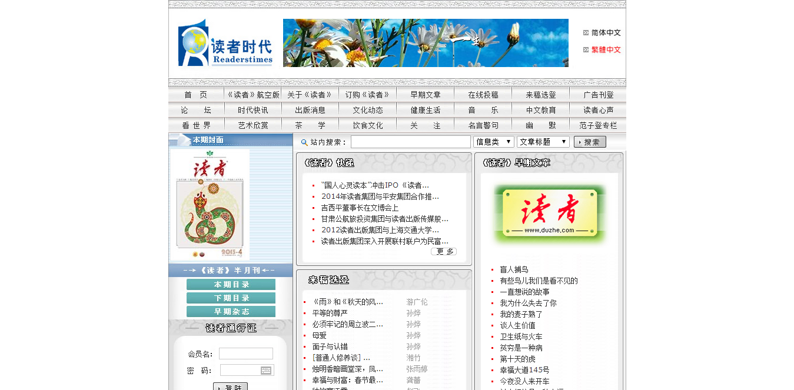
Task: Click the 本期目录 button
Action: pos(231,285)
